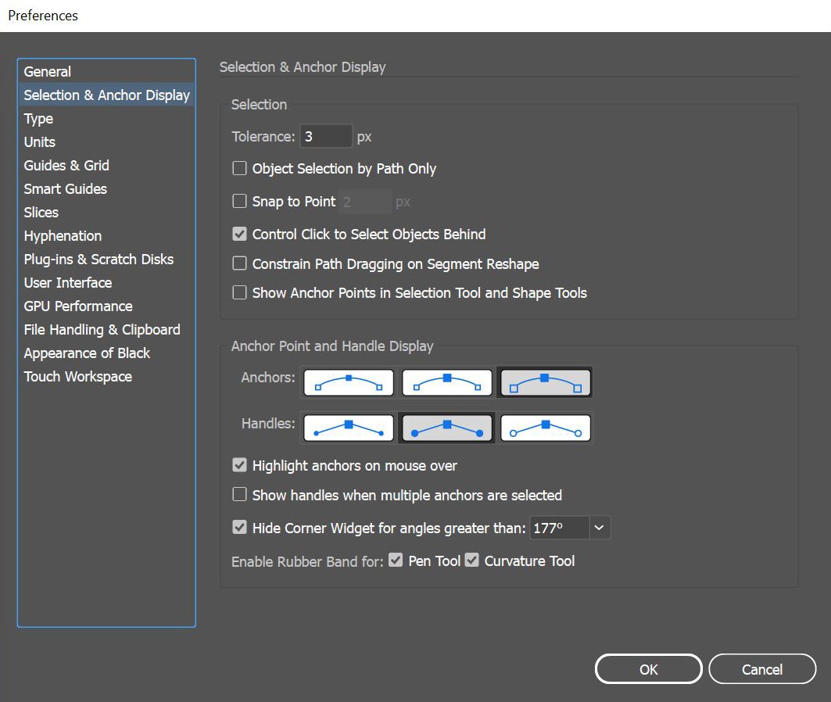Select the largest Anchors size option
Screen dimensions: 831x702
(546, 382)
